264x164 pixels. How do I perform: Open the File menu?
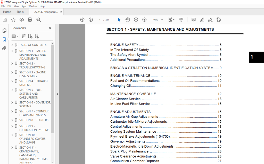coord(3,6)
